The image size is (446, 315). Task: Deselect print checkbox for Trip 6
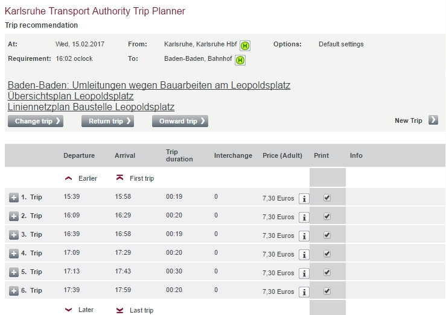tap(327, 291)
